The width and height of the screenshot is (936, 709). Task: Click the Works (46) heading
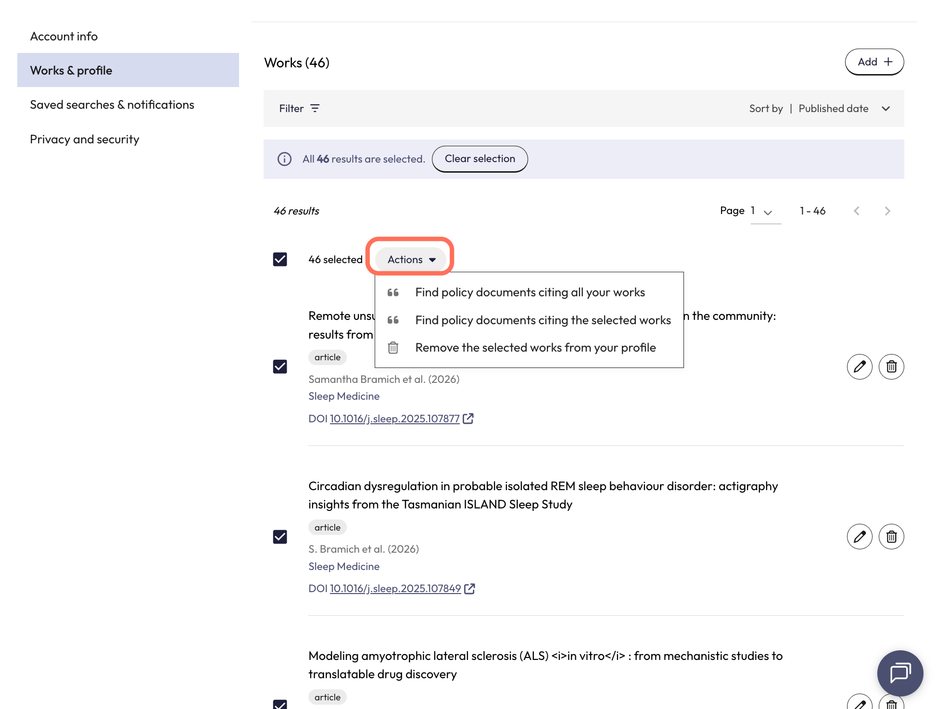297,63
